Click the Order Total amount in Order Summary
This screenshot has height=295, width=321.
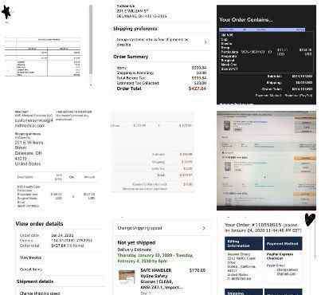click(x=198, y=88)
